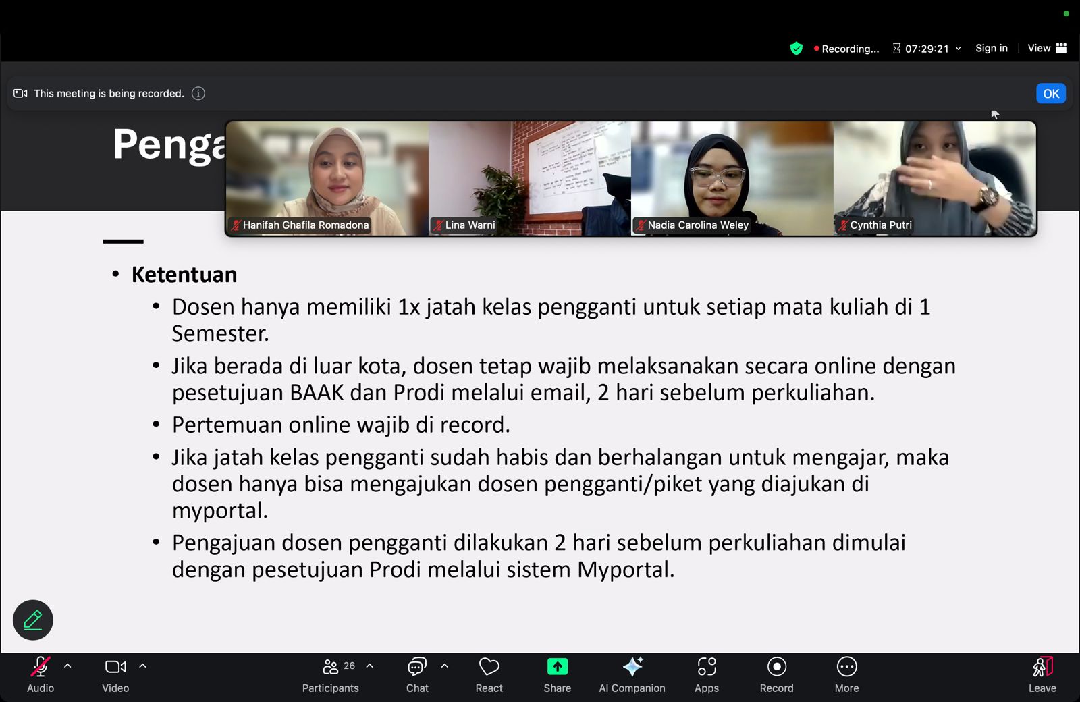Launch AI Companion
The height and width of the screenshot is (702, 1080).
coord(632,674)
